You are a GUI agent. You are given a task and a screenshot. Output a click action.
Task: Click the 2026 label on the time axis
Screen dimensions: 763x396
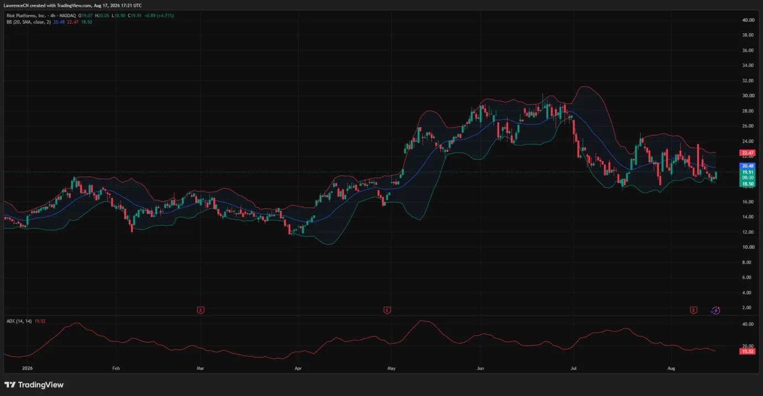pyautogui.click(x=27, y=367)
